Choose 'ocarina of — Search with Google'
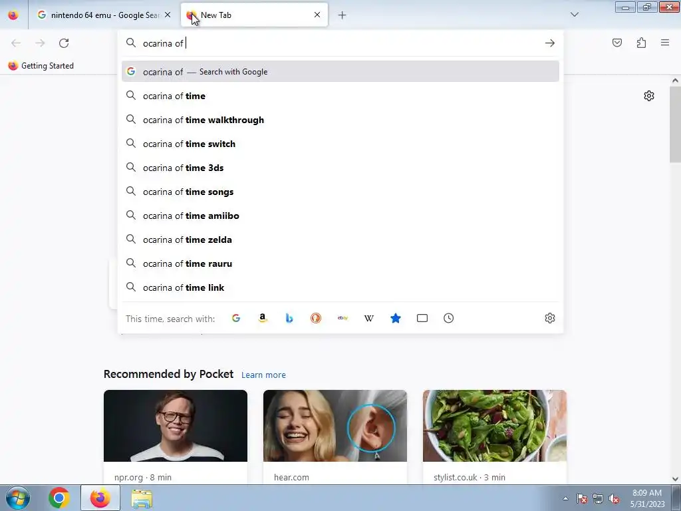681x511 pixels. (x=340, y=72)
